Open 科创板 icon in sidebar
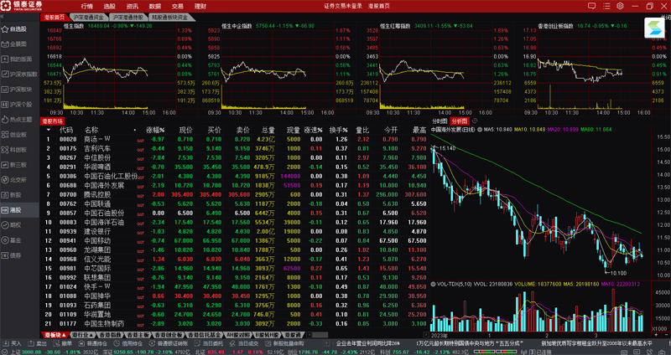The height and width of the screenshot is (355, 671). coord(5,150)
